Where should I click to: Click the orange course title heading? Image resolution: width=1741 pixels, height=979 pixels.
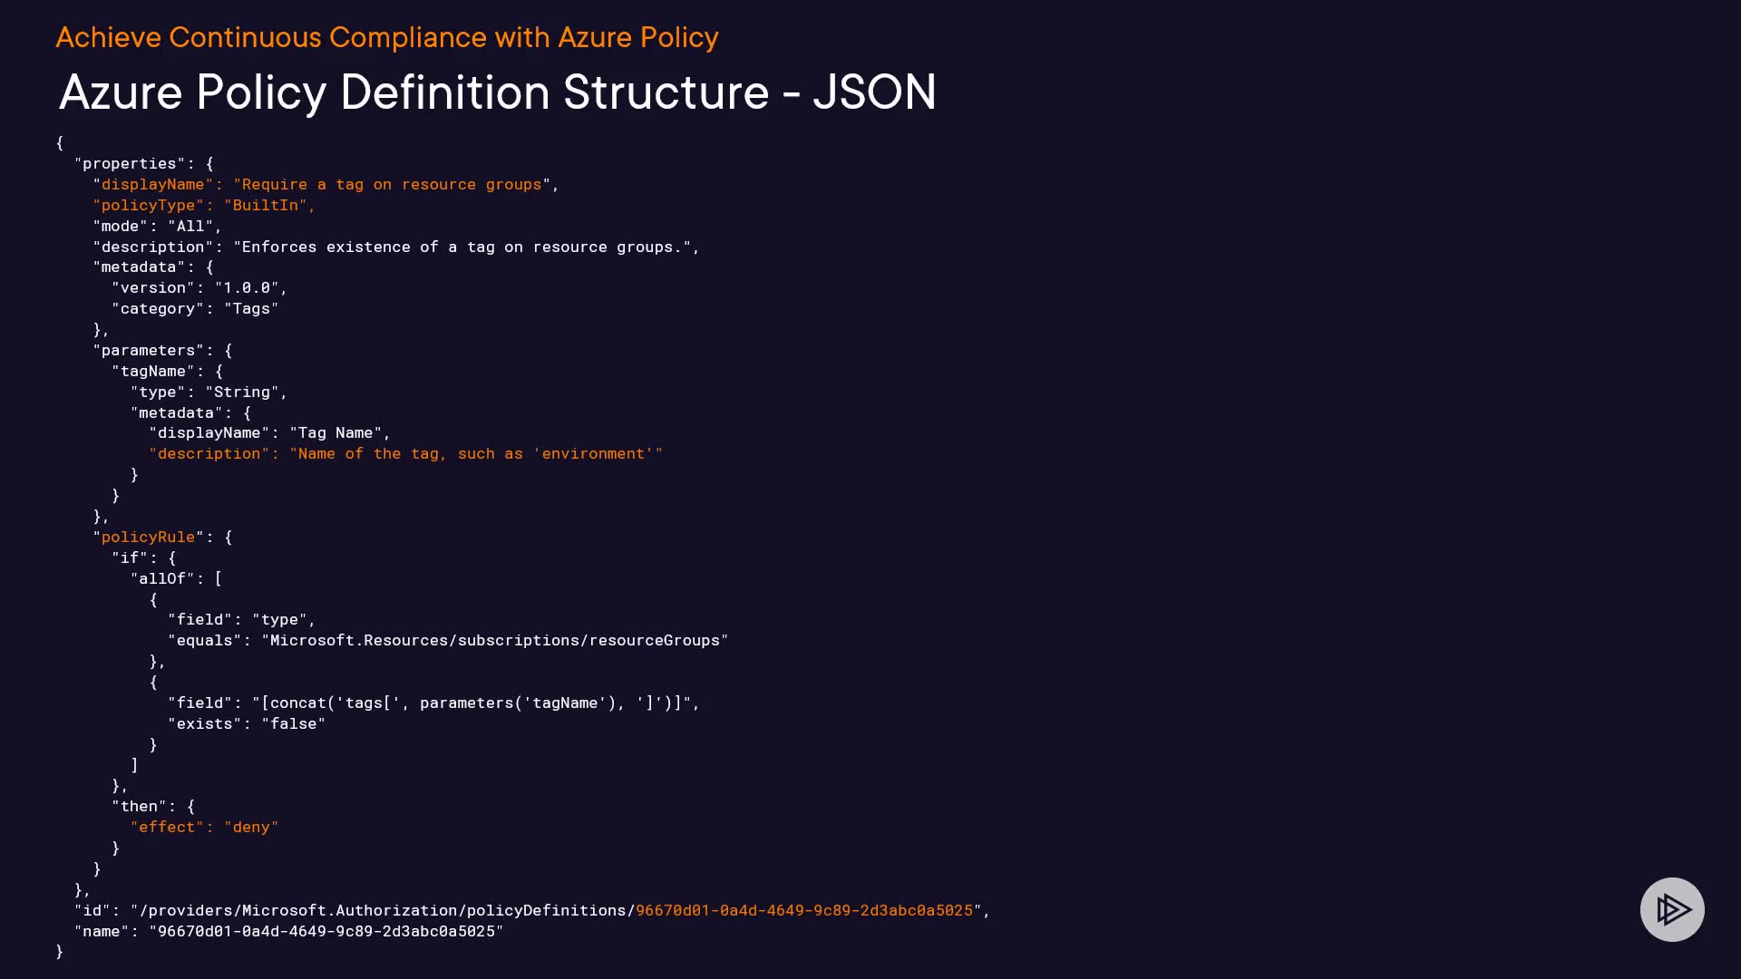[386, 37]
